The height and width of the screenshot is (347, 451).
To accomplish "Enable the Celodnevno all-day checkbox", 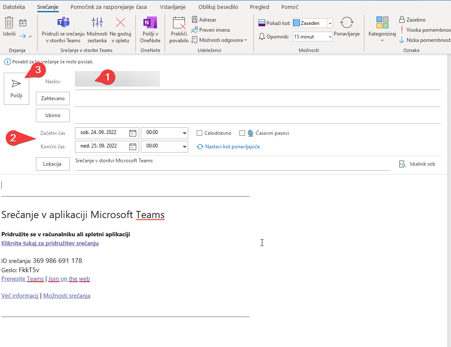I will [x=200, y=133].
